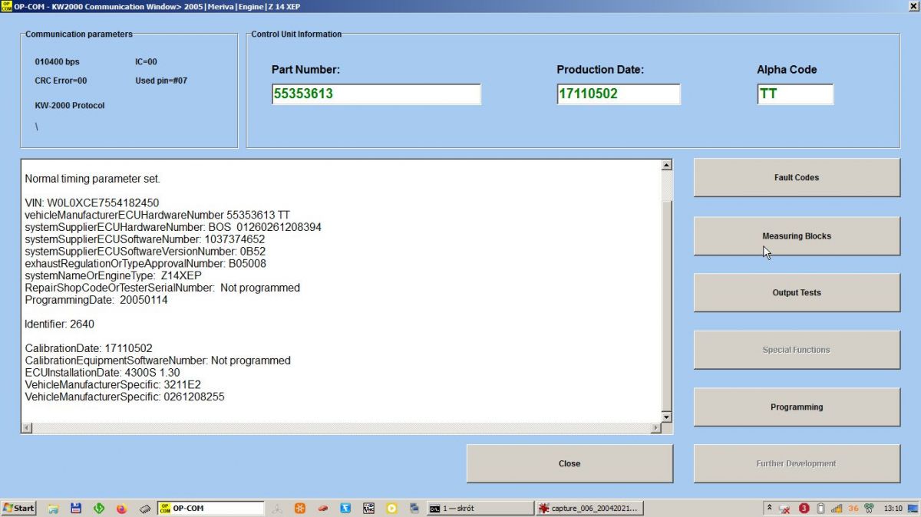Click 'ECUInstallationDate: 4300S 1.30' line

pos(102,373)
